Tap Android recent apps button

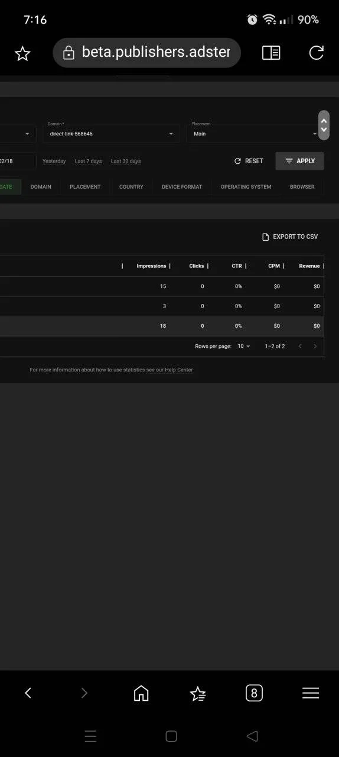[90, 736]
